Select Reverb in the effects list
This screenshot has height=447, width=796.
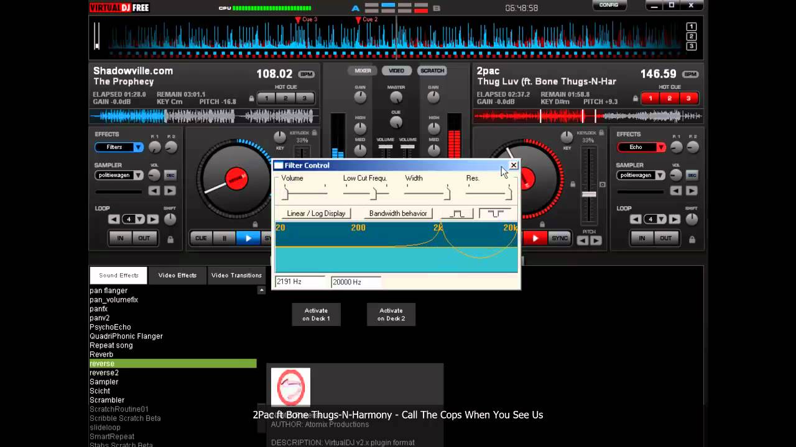pos(101,354)
